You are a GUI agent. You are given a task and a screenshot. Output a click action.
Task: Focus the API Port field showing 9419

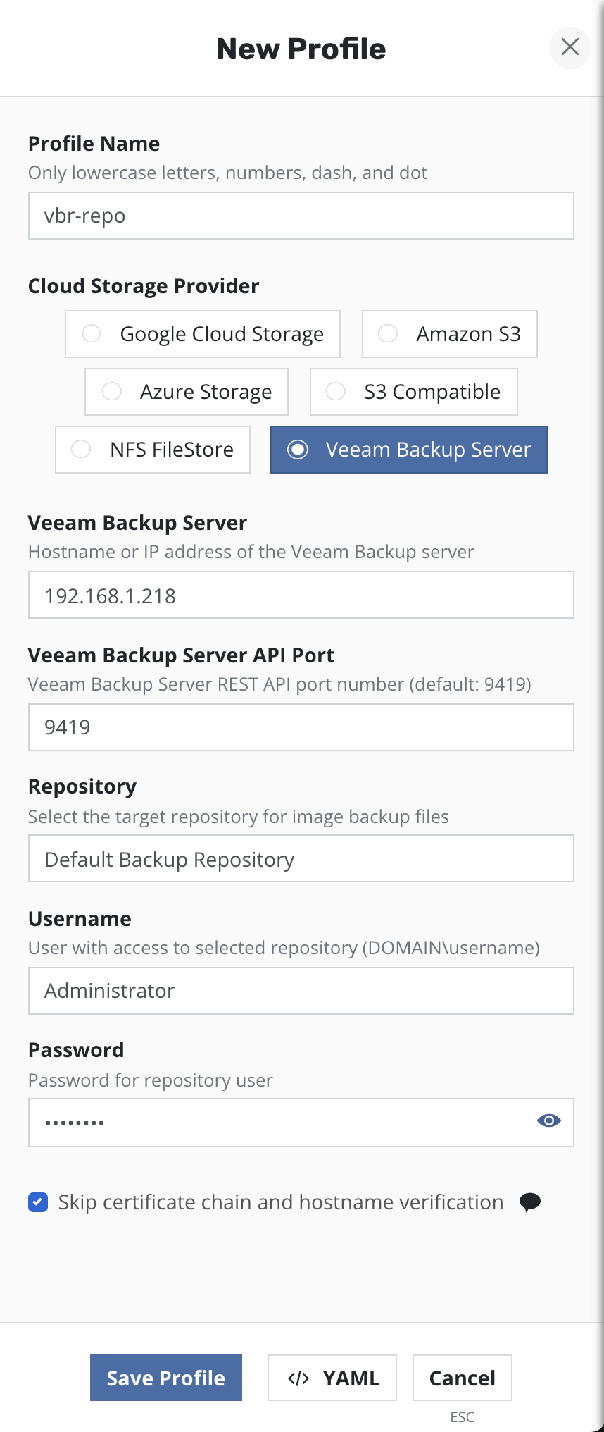tap(301, 727)
